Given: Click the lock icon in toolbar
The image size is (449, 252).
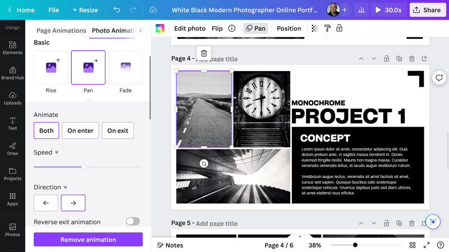Looking at the screenshot, I should pyautogui.click(x=339, y=29).
